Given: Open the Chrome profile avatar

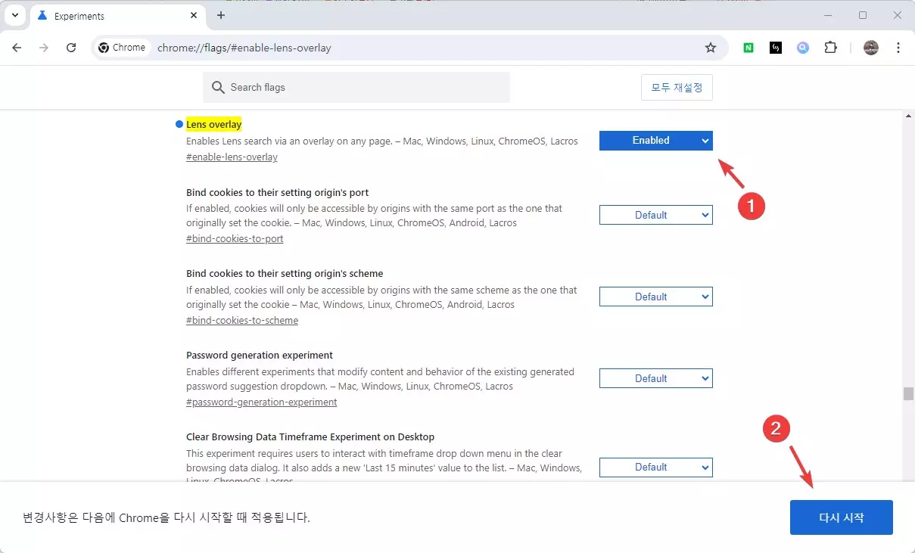Looking at the screenshot, I should coord(870,47).
